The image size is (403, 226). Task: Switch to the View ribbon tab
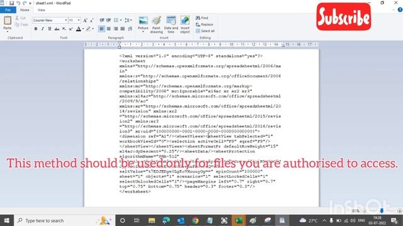tap(41, 10)
